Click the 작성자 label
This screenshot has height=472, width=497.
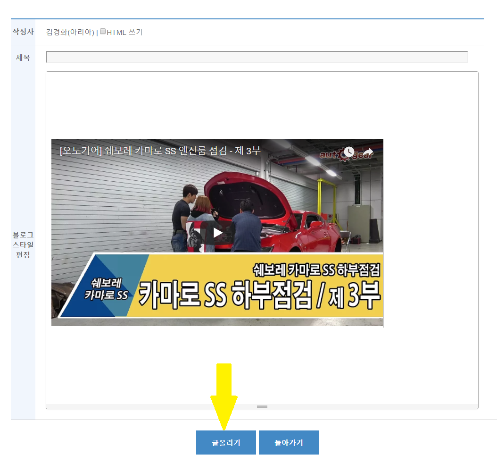click(x=23, y=32)
